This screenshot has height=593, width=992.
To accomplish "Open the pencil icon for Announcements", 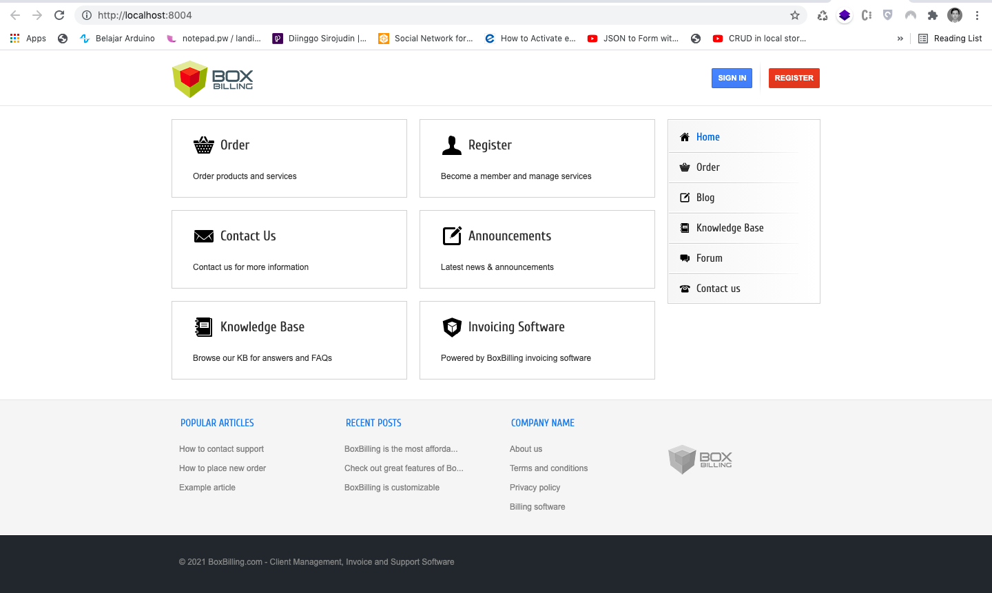I will click(x=452, y=236).
